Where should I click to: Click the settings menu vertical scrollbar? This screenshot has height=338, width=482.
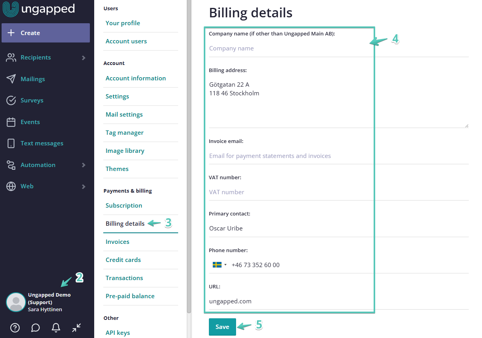coord(189,158)
